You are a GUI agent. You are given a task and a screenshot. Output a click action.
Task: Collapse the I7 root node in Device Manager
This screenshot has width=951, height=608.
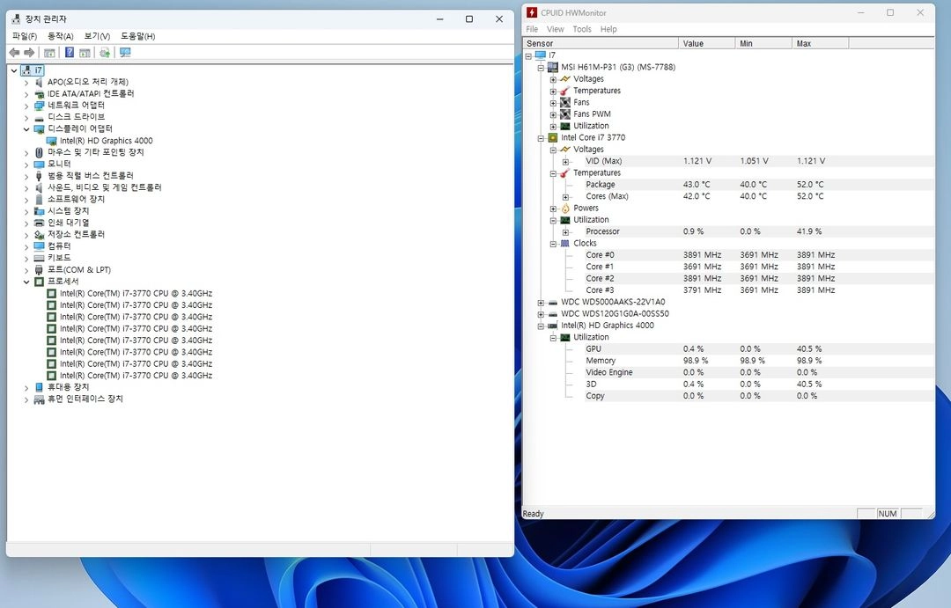(14, 70)
